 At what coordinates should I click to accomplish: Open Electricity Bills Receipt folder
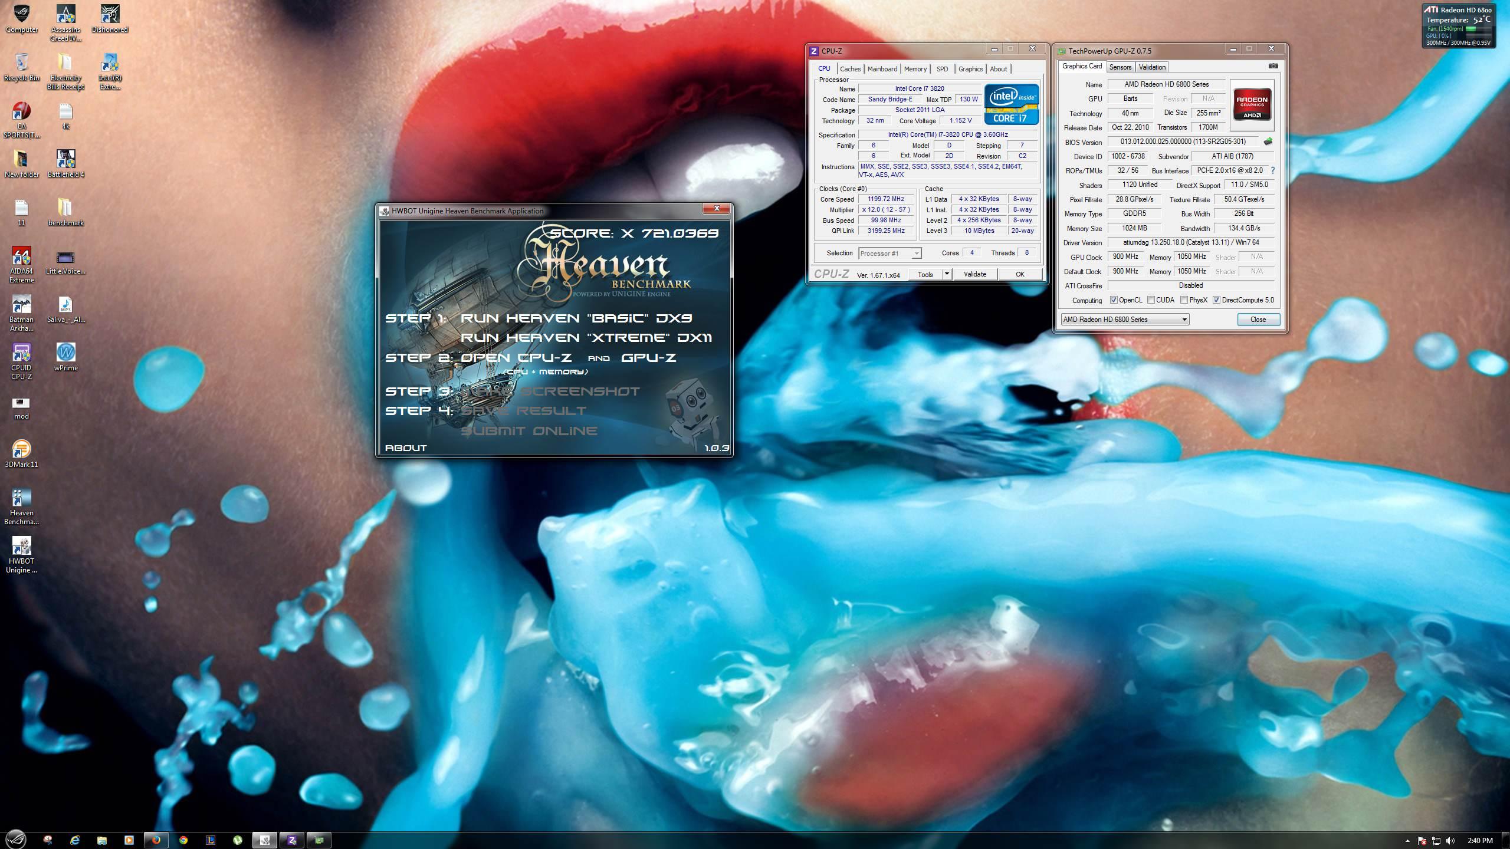(65, 72)
